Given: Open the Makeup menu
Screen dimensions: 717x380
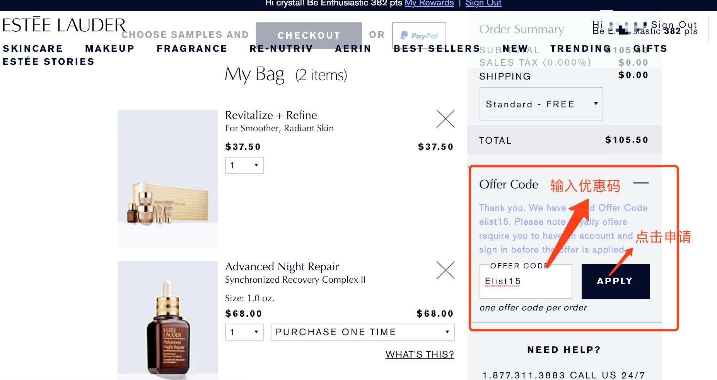Looking at the screenshot, I should [x=109, y=49].
